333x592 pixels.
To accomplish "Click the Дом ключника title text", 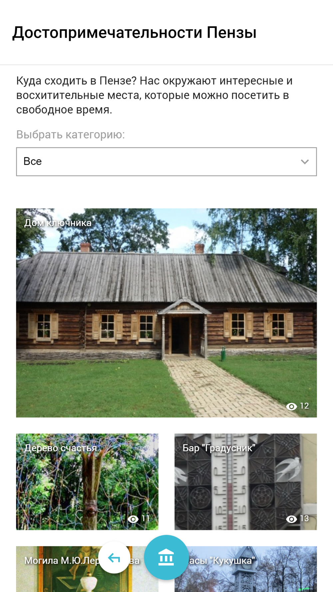I will coord(58,223).
